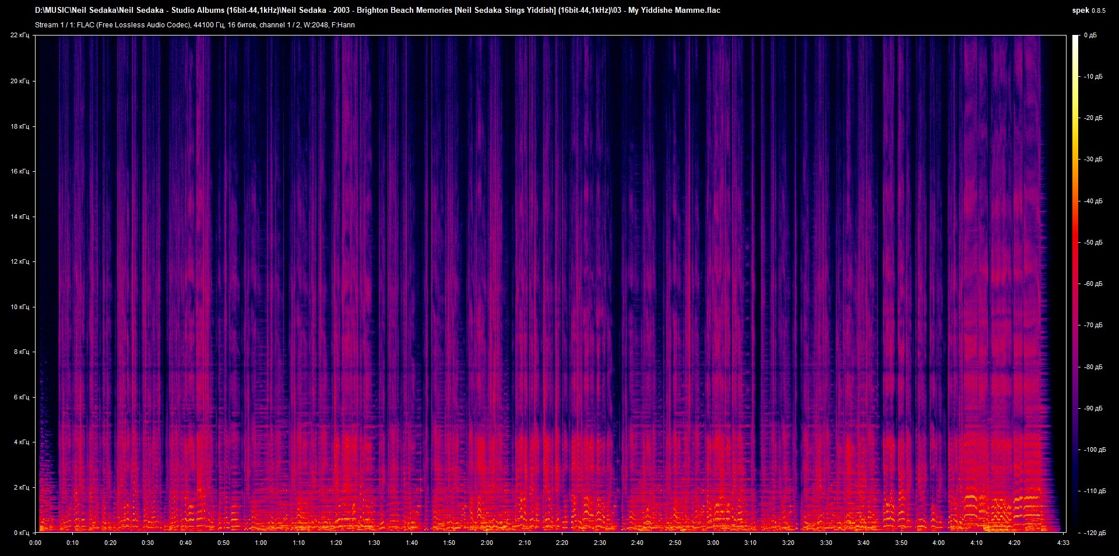Click the vertical dB color gradient bar
1119x556 pixels.
(x=1075, y=284)
